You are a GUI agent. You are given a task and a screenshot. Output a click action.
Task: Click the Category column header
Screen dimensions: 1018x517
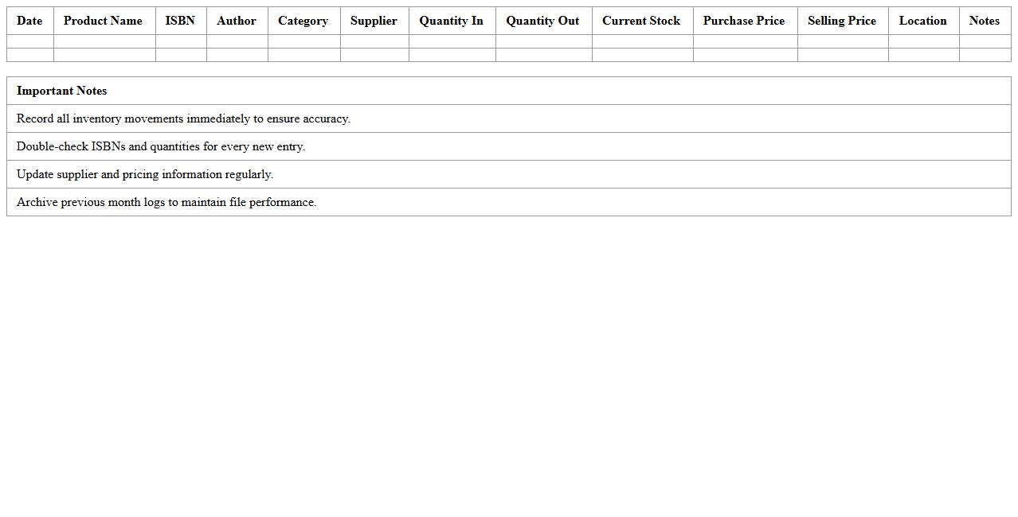tap(303, 21)
